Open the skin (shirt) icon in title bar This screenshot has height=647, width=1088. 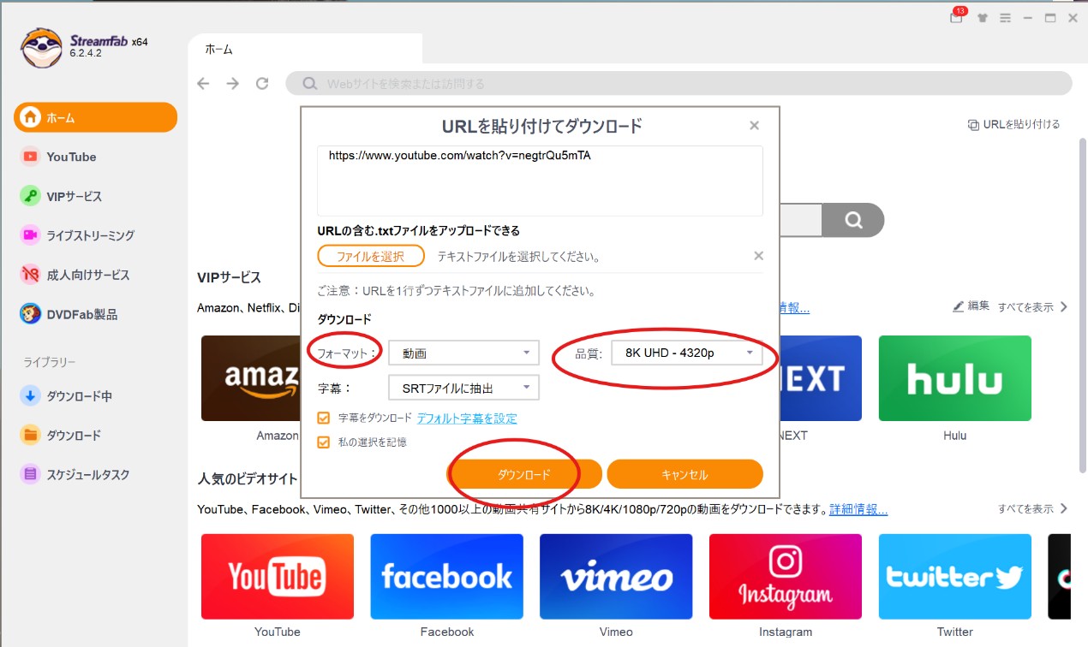click(x=983, y=17)
